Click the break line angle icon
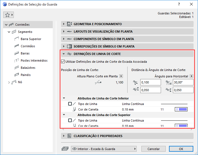 (168, 83)
